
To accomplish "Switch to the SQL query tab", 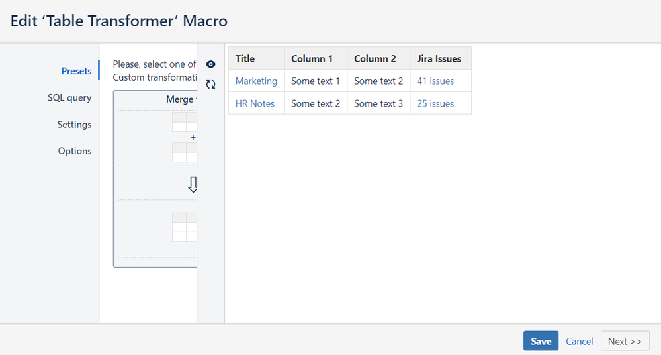I will (69, 98).
